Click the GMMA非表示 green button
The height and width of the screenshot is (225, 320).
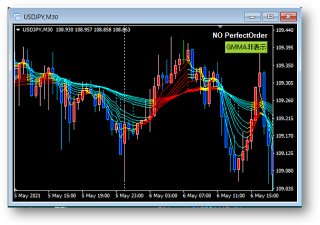point(246,47)
